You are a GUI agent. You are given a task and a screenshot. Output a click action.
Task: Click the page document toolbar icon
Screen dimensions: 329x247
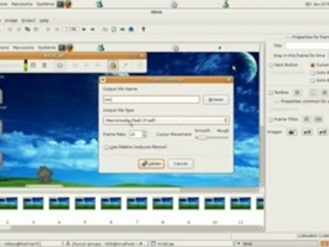coord(113,29)
